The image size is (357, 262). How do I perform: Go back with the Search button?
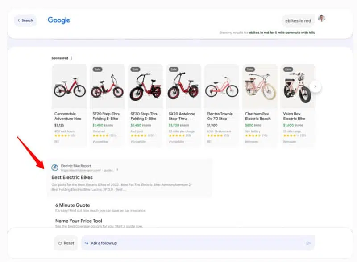click(x=25, y=20)
